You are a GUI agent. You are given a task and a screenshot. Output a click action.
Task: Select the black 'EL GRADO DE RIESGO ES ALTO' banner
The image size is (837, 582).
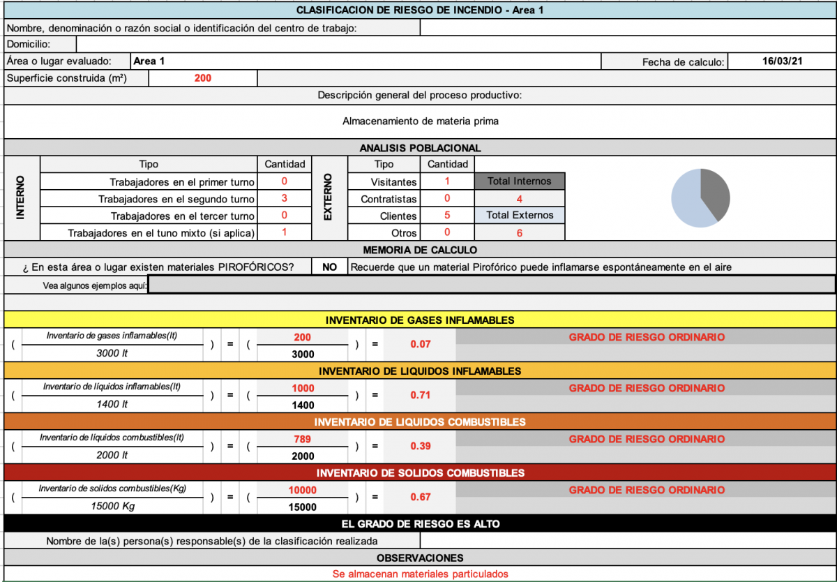click(x=420, y=523)
